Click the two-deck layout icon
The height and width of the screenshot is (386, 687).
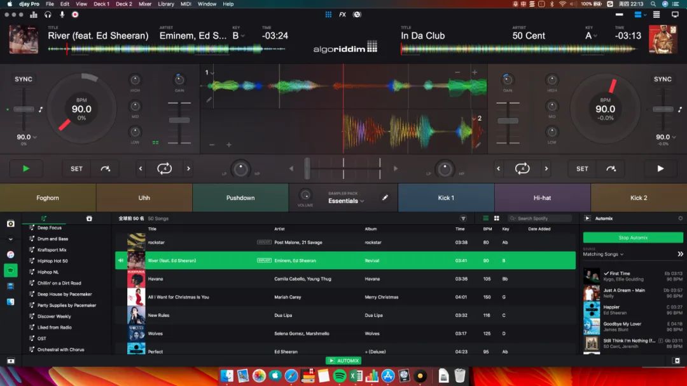coord(637,15)
